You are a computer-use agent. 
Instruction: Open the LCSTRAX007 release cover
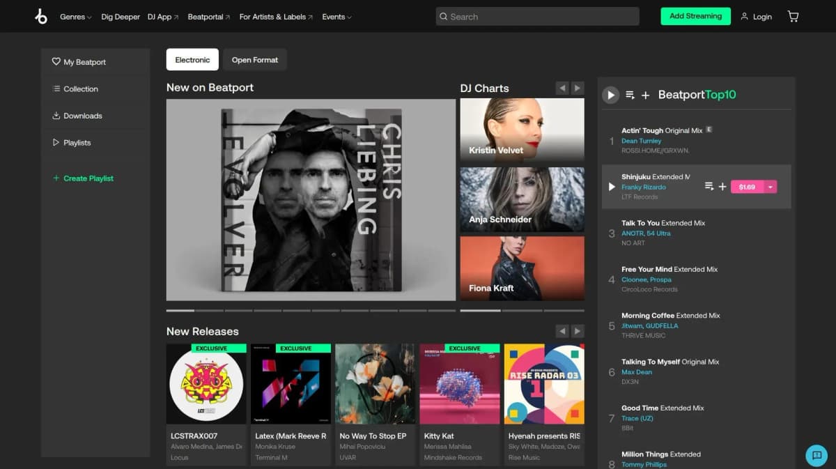pyautogui.click(x=206, y=384)
